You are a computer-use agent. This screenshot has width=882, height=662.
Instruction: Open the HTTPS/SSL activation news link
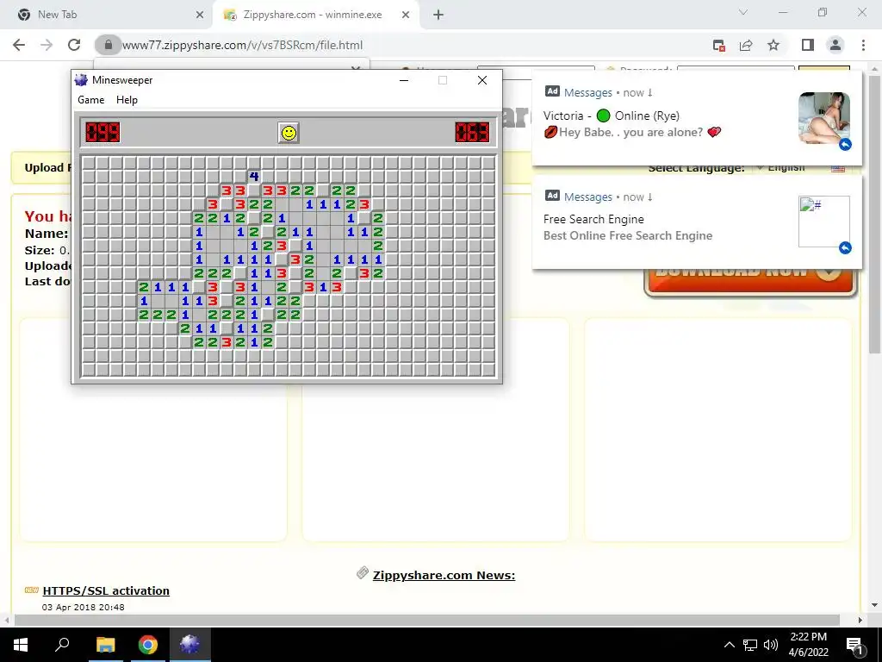[x=106, y=590]
